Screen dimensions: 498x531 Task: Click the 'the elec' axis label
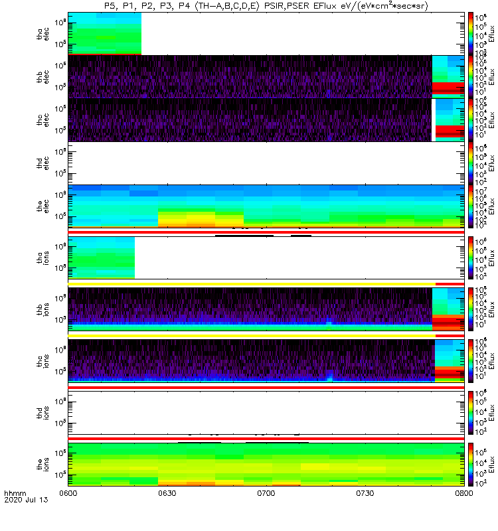coord(42,206)
